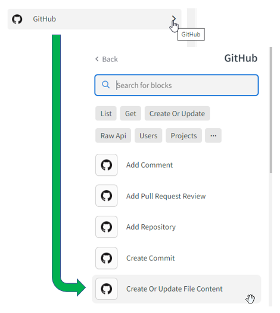
Task: Click the Create Commit block icon
Action: pyautogui.click(x=106, y=258)
